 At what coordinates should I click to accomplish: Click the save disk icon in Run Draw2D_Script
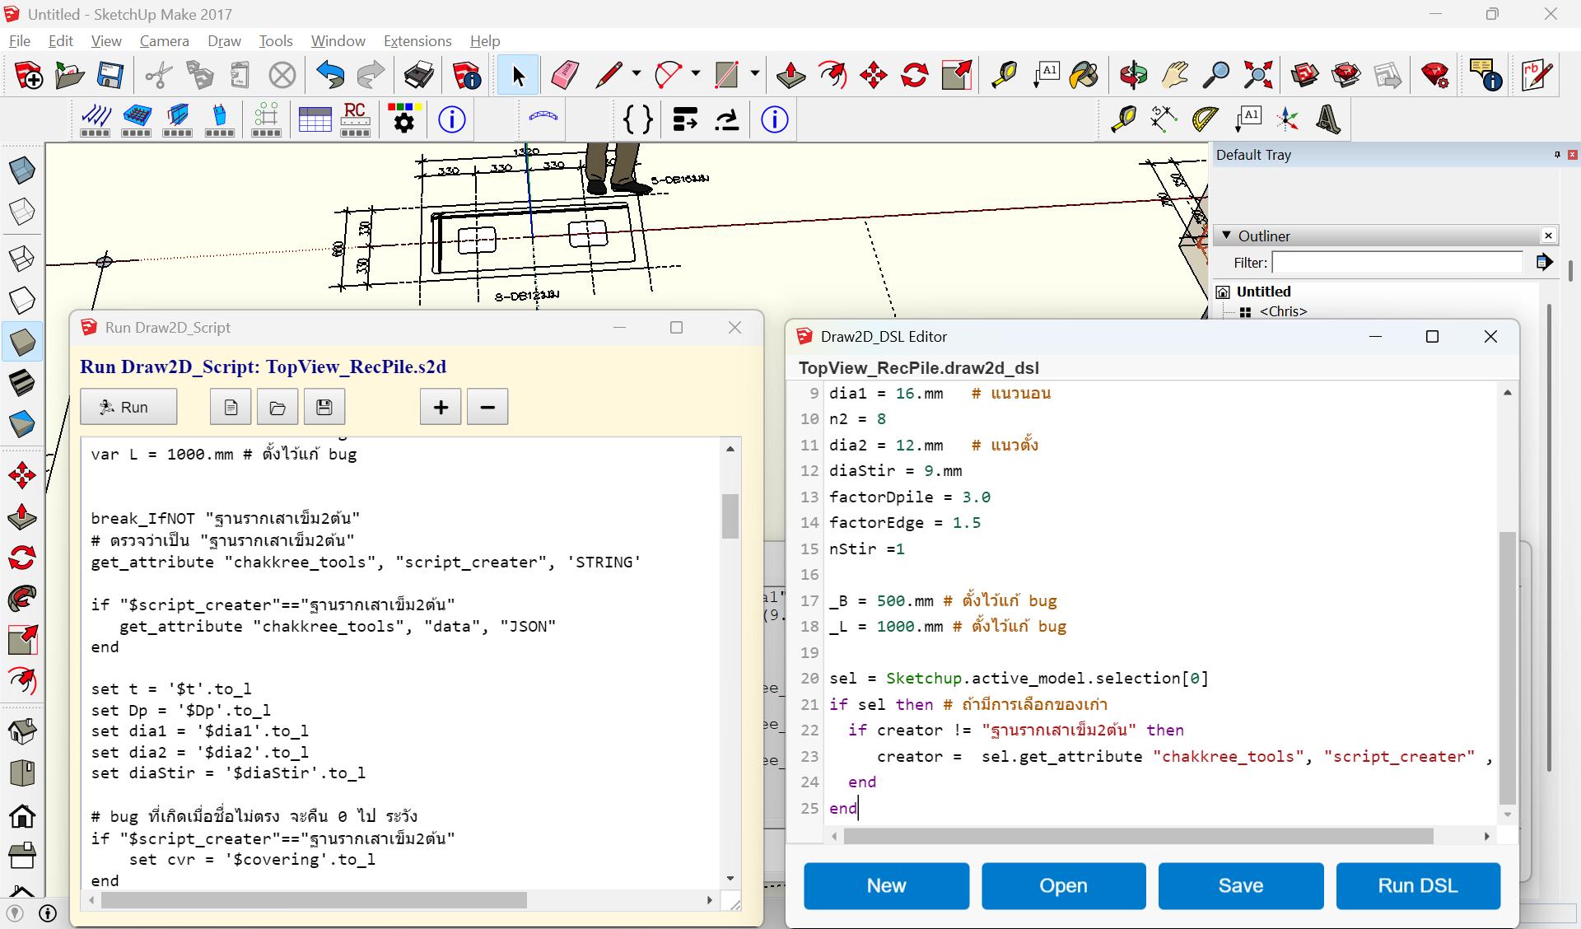pos(324,407)
